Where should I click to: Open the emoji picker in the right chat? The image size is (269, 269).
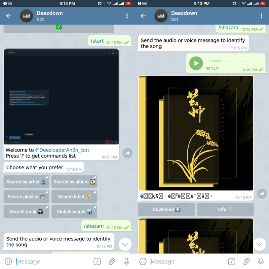pos(143,262)
